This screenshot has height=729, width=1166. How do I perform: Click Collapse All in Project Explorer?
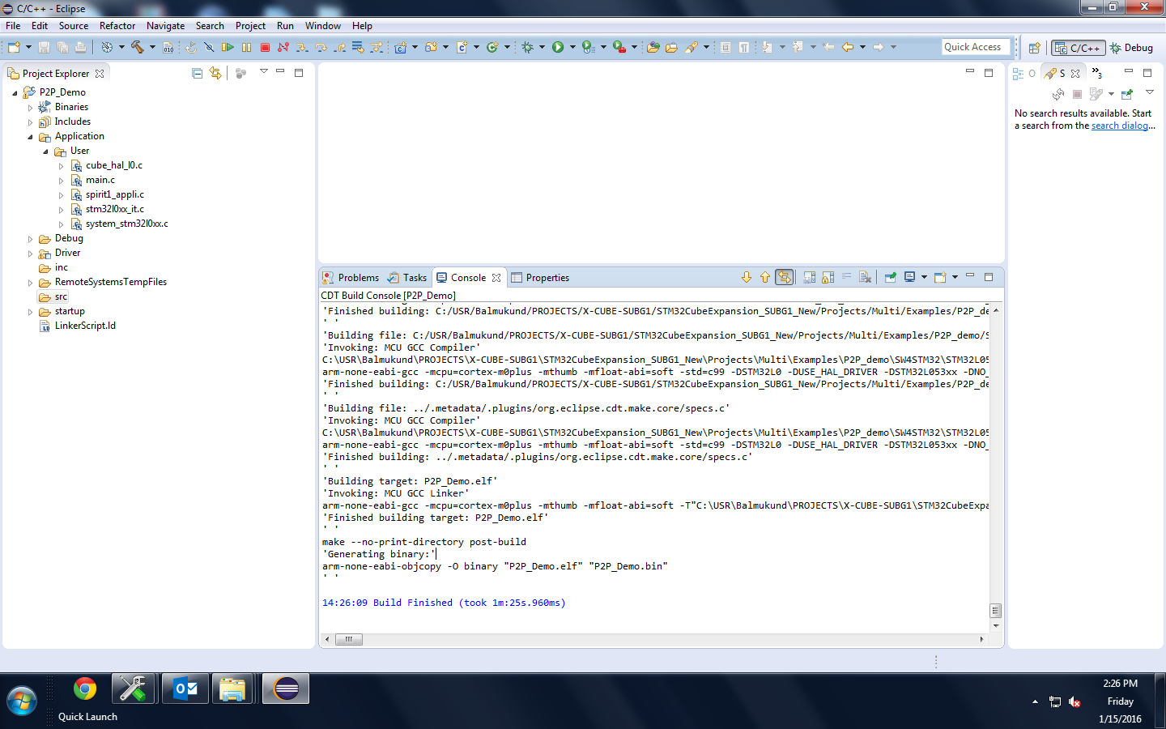(197, 74)
